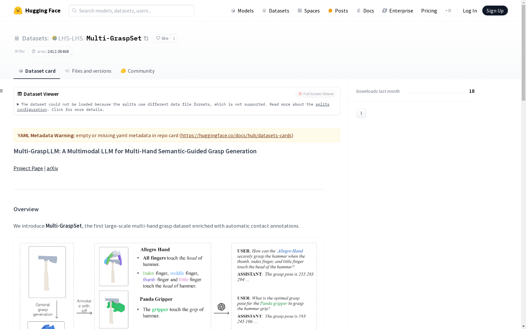Click the grasp overview diagram image
Viewport: 526px width, 329px height.
pyautogui.click(x=169, y=283)
